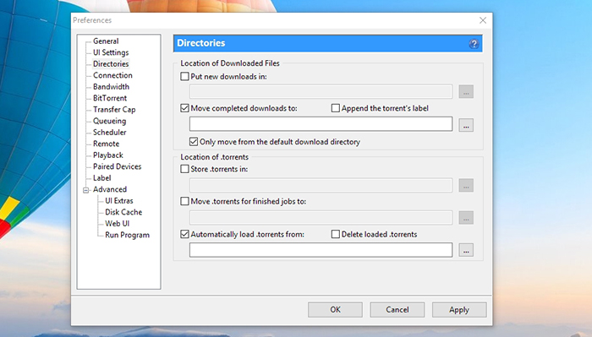Select Run Program item
Image resolution: width=592 pixels, height=337 pixels.
click(x=127, y=235)
